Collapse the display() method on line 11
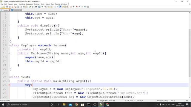Image resolution: width=191 pixels, height=107 pixels. point(9,26)
